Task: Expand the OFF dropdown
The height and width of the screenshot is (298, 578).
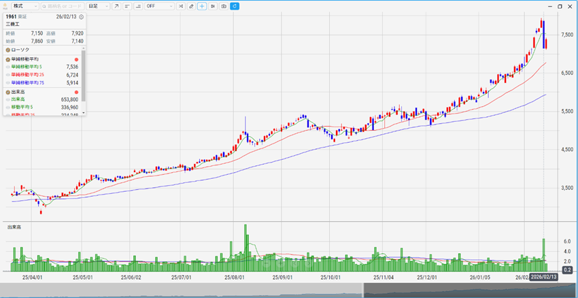Action: click(160, 6)
